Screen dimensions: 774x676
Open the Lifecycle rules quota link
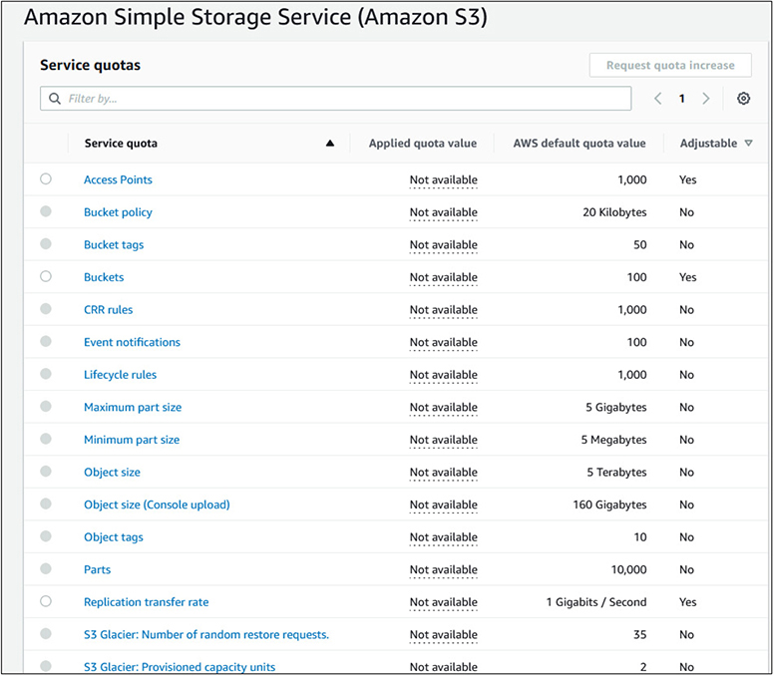pos(120,375)
